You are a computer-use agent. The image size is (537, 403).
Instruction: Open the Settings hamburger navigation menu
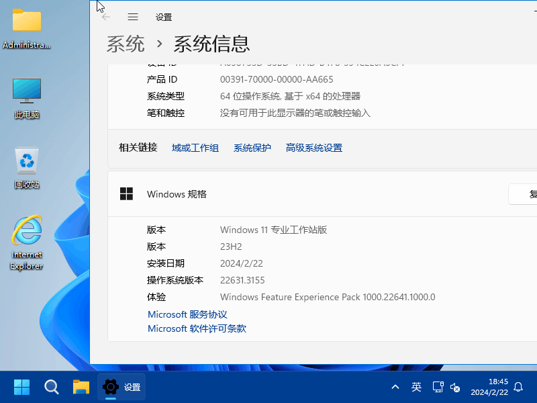pos(133,17)
